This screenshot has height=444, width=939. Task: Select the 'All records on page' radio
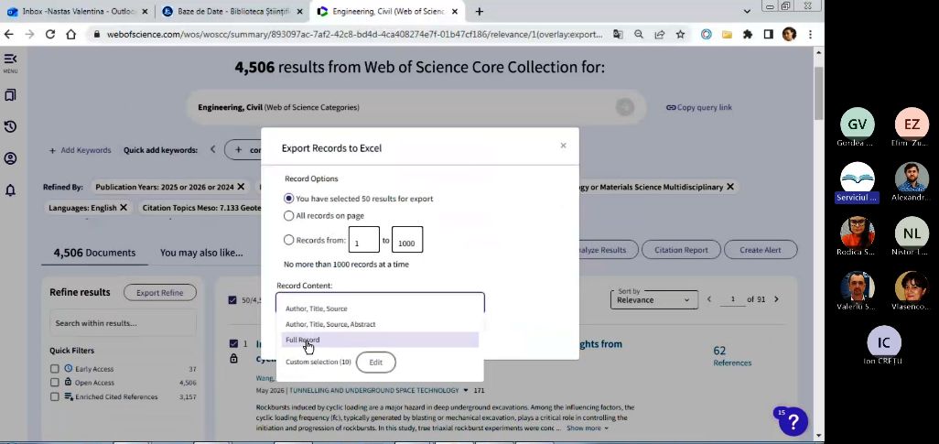(x=288, y=216)
